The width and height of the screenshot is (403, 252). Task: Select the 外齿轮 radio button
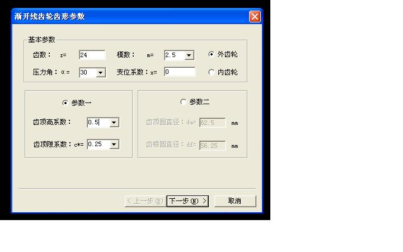[x=211, y=54]
